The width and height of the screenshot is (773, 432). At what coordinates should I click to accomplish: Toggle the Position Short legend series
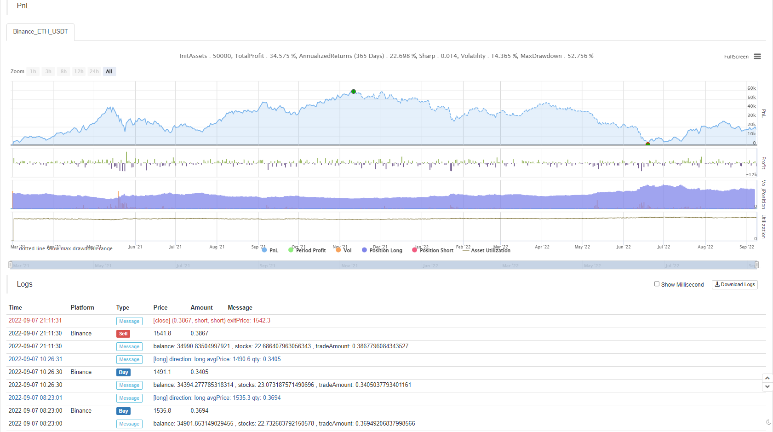point(433,250)
